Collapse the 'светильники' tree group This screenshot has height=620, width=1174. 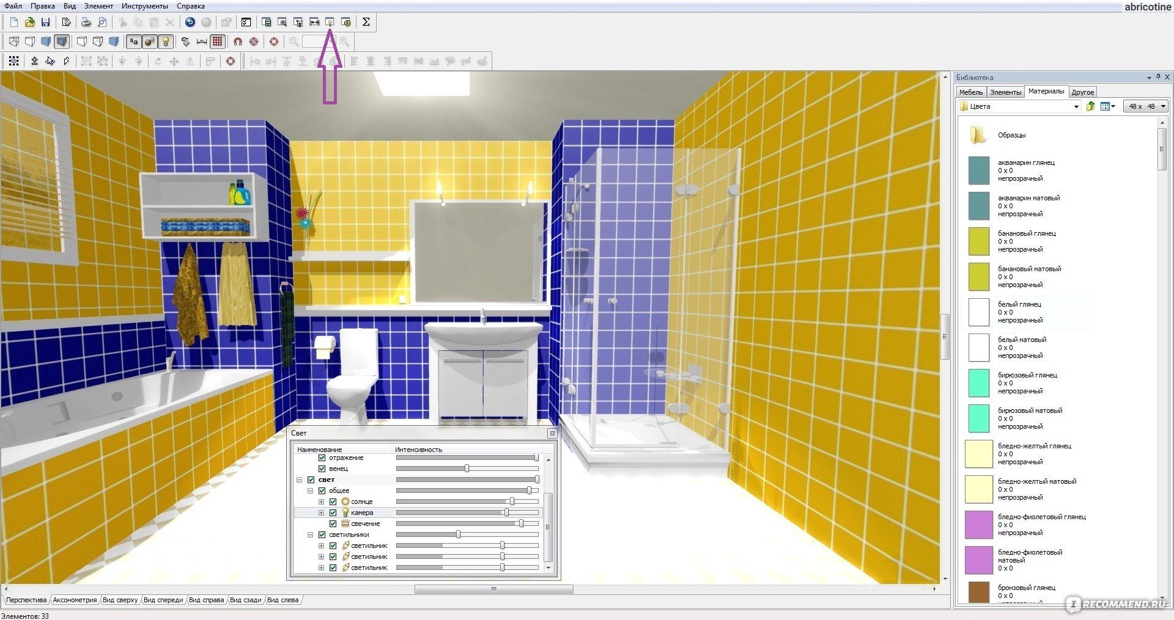click(311, 534)
